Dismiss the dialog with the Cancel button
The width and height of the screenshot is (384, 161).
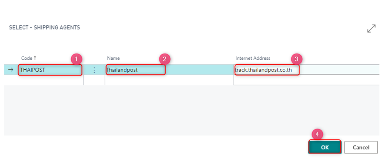coord(361,147)
